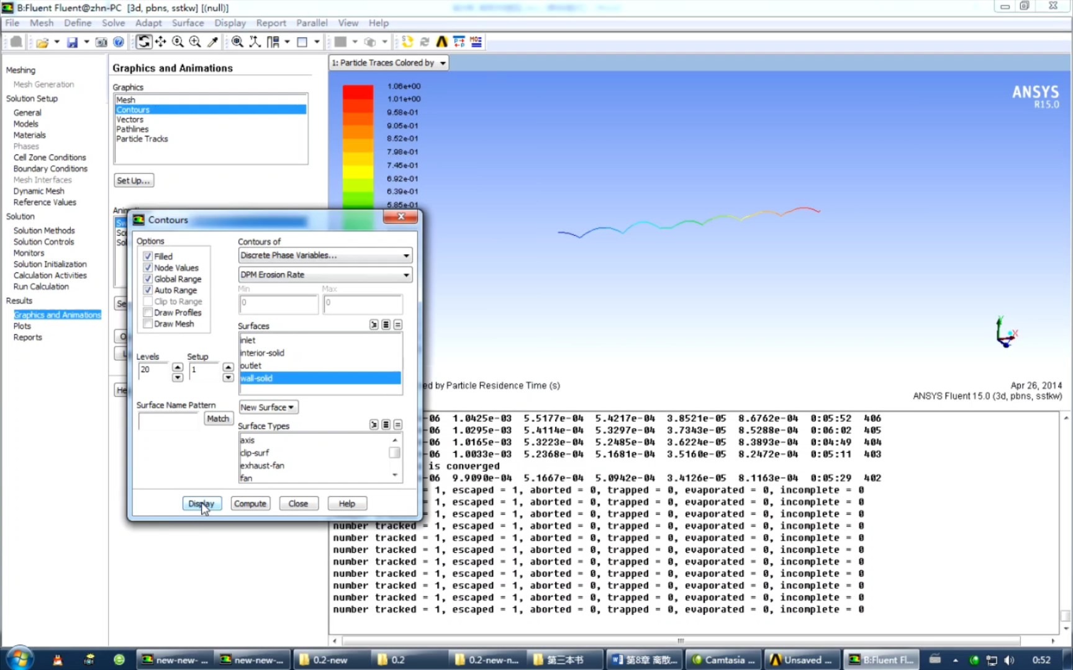Select the probe eyedropper tool
The height and width of the screenshot is (670, 1073).
(212, 42)
